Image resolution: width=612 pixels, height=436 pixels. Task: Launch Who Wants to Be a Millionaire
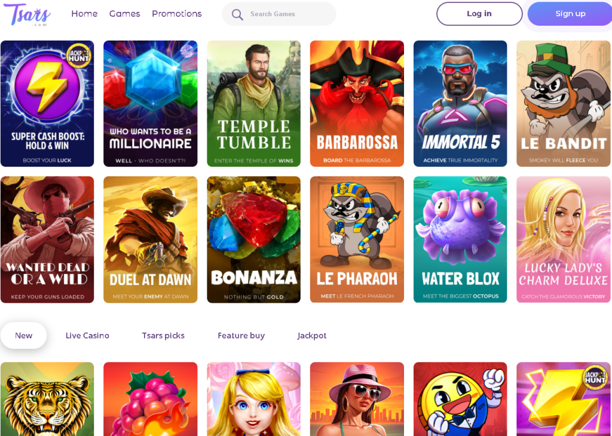coord(150,103)
